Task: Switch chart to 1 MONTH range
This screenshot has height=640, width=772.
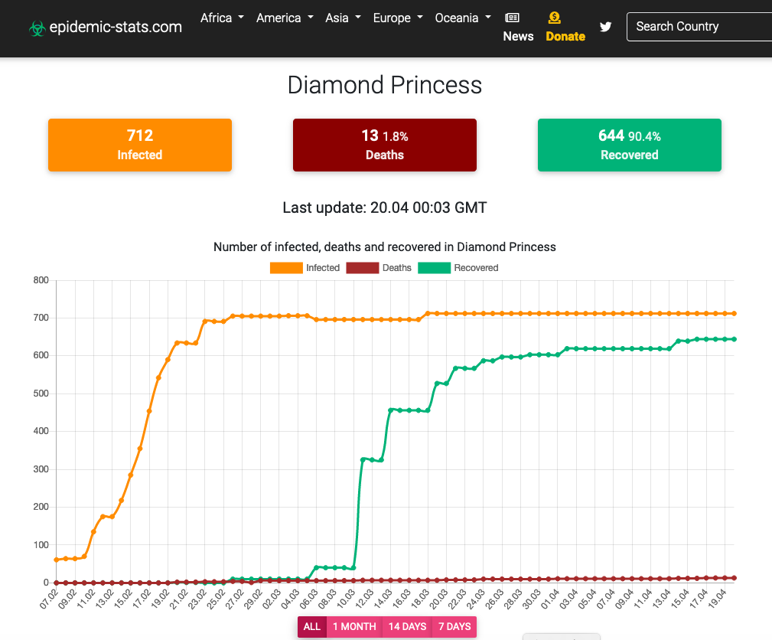Action: (x=353, y=626)
